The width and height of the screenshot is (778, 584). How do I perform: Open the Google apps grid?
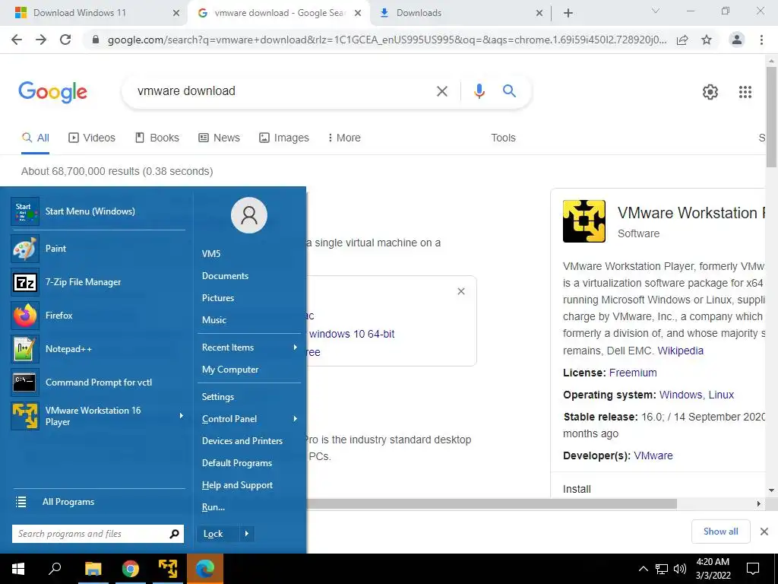(745, 92)
